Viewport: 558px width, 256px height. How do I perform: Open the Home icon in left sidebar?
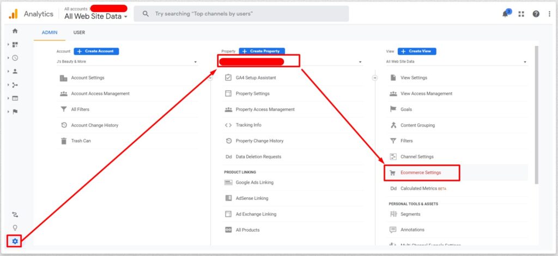pyautogui.click(x=15, y=31)
